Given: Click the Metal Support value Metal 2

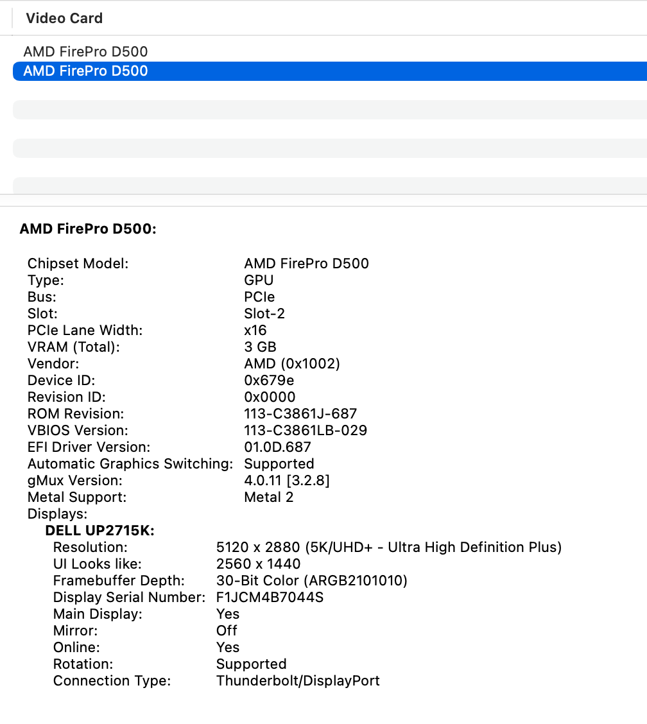Looking at the screenshot, I should point(268,497).
